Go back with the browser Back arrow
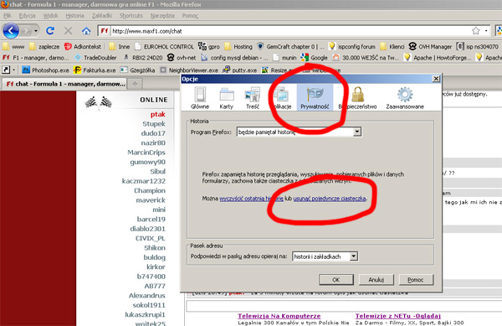Viewport: 502px width, 326px height. coord(11,31)
